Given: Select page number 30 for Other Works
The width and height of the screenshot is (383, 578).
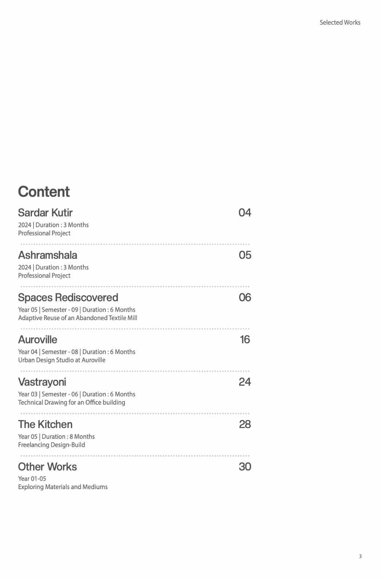Looking at the screenshot, I should coord(245,467).
